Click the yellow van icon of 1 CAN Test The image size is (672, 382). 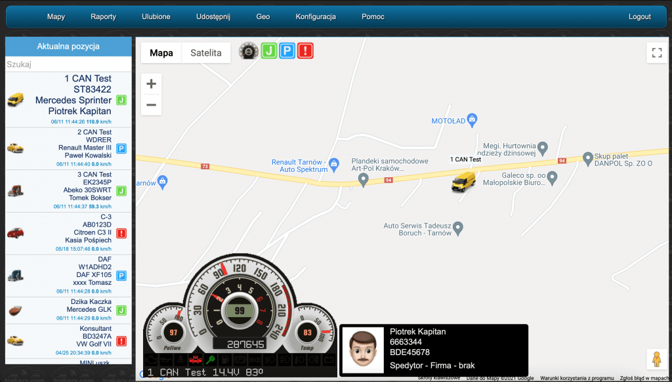pyautogui.click(x=16, y=100)
